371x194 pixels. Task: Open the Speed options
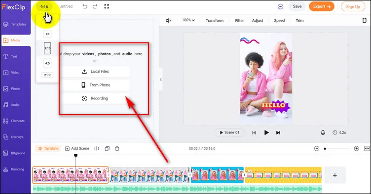[279, 21]
